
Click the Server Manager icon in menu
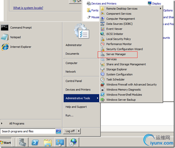[x=102, y=54]
